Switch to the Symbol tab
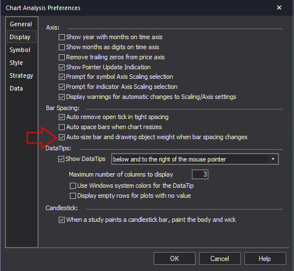The image size is (294, 271). [x=20, y=50]
